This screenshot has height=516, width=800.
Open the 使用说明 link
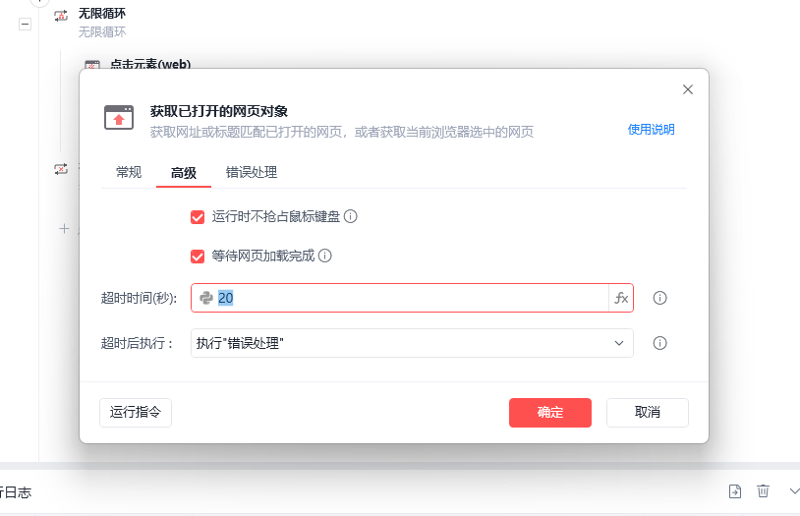[651, 130]
